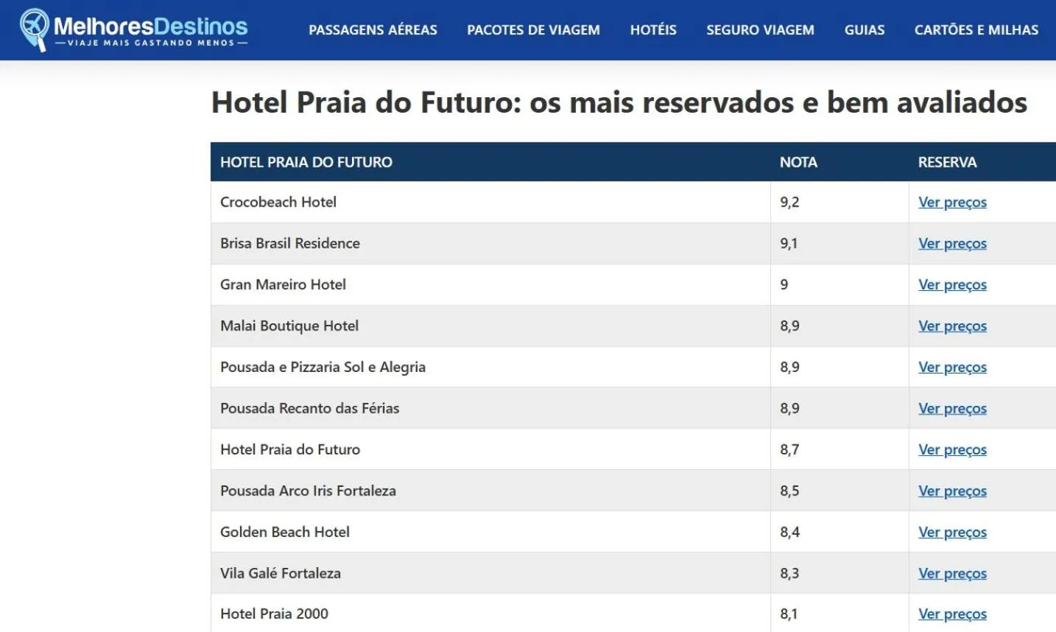View prices for Brisa Brasil Residence
The image size is (1056, 632).
(x=952, y=243)
